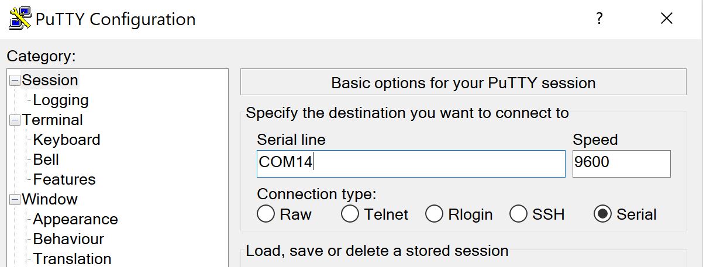Click the Speed input field

[621, 164]
